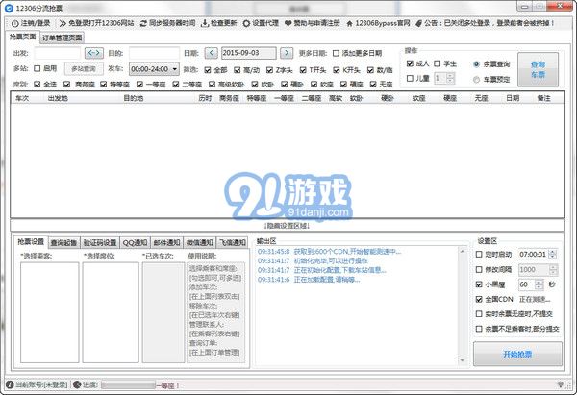This screenshot has height=395, width=577.
Task: Adjust the 小黑屋 60 seconds stepper
Action: click(539, 284)
